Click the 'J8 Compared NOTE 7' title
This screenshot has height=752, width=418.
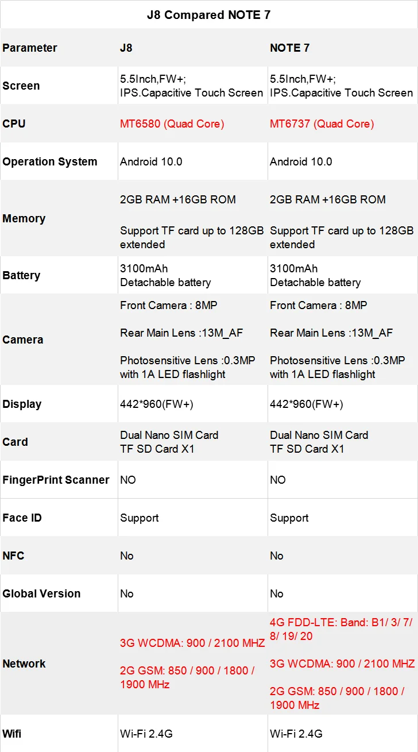(208, 14)
